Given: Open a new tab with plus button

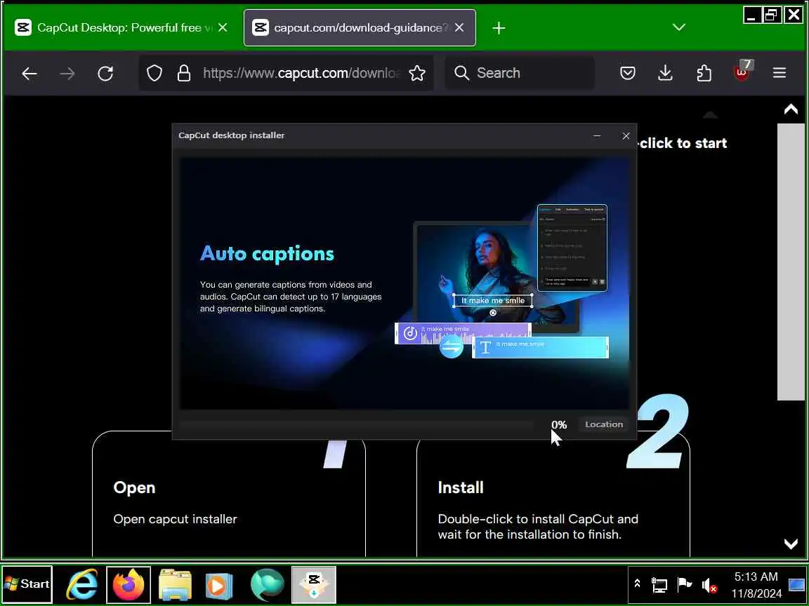Looking at the screenshot, I should (x=499, y=28).
